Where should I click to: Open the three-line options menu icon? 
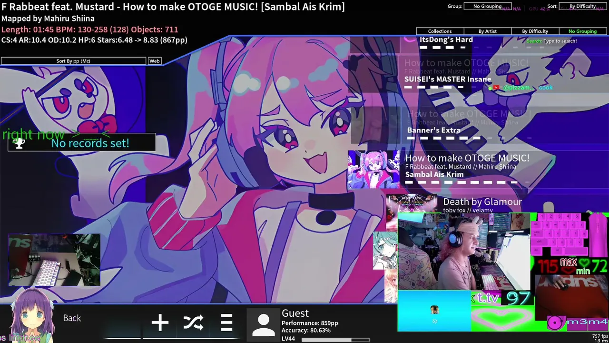click(x=226, y=323)
